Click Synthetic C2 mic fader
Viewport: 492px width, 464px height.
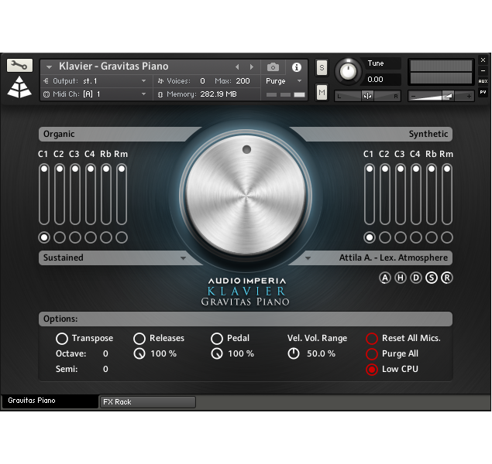tap(385, 194)
